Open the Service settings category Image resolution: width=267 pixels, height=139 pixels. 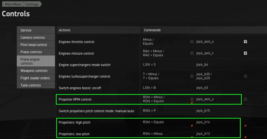(36, 30)
